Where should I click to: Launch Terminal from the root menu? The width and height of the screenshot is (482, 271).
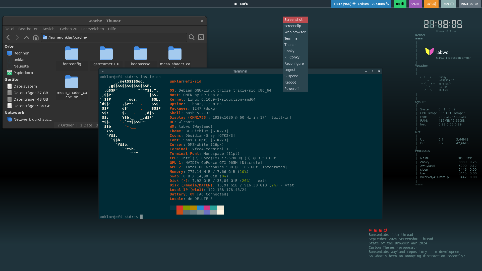tap(295, 38)
